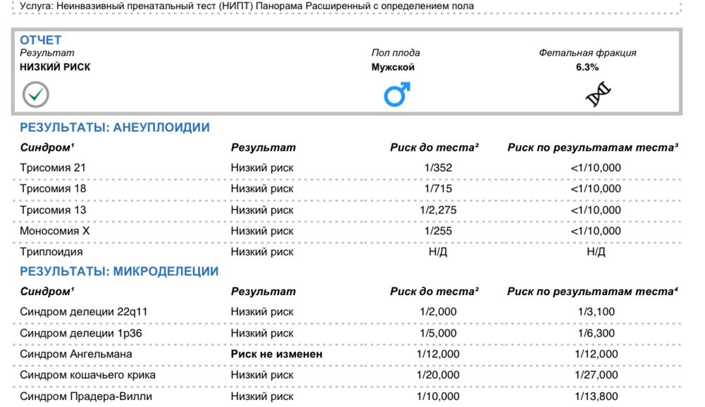
Task: Select the Трисомия 21 row label
Action: 53,168
